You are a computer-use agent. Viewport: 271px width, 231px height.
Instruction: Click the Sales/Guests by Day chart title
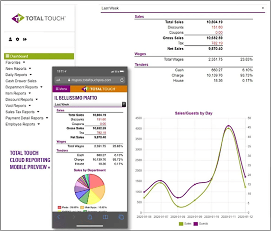click(194, 113)
